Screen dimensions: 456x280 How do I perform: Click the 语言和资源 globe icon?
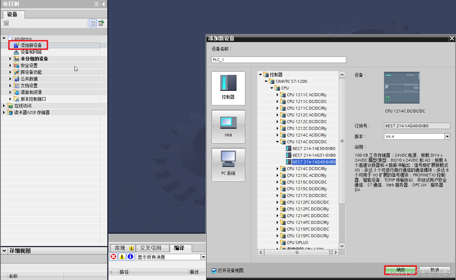16,92
